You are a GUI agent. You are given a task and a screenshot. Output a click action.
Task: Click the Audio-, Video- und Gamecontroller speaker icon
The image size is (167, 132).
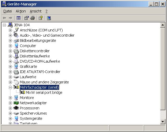(16, 35)
